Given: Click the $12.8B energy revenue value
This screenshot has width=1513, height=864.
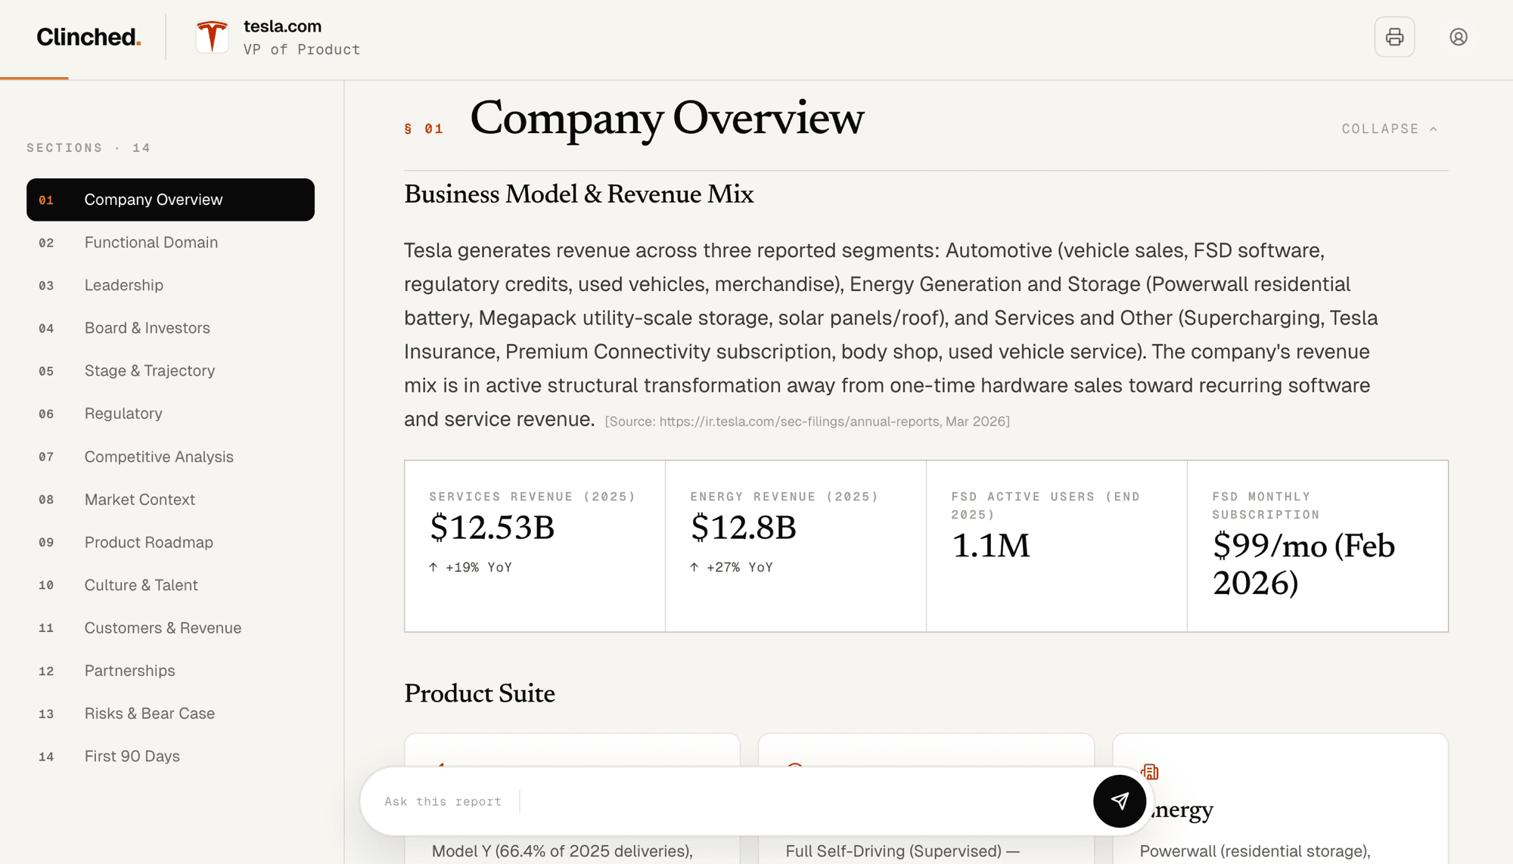Looking at the screenshot, I should [743, 527].
